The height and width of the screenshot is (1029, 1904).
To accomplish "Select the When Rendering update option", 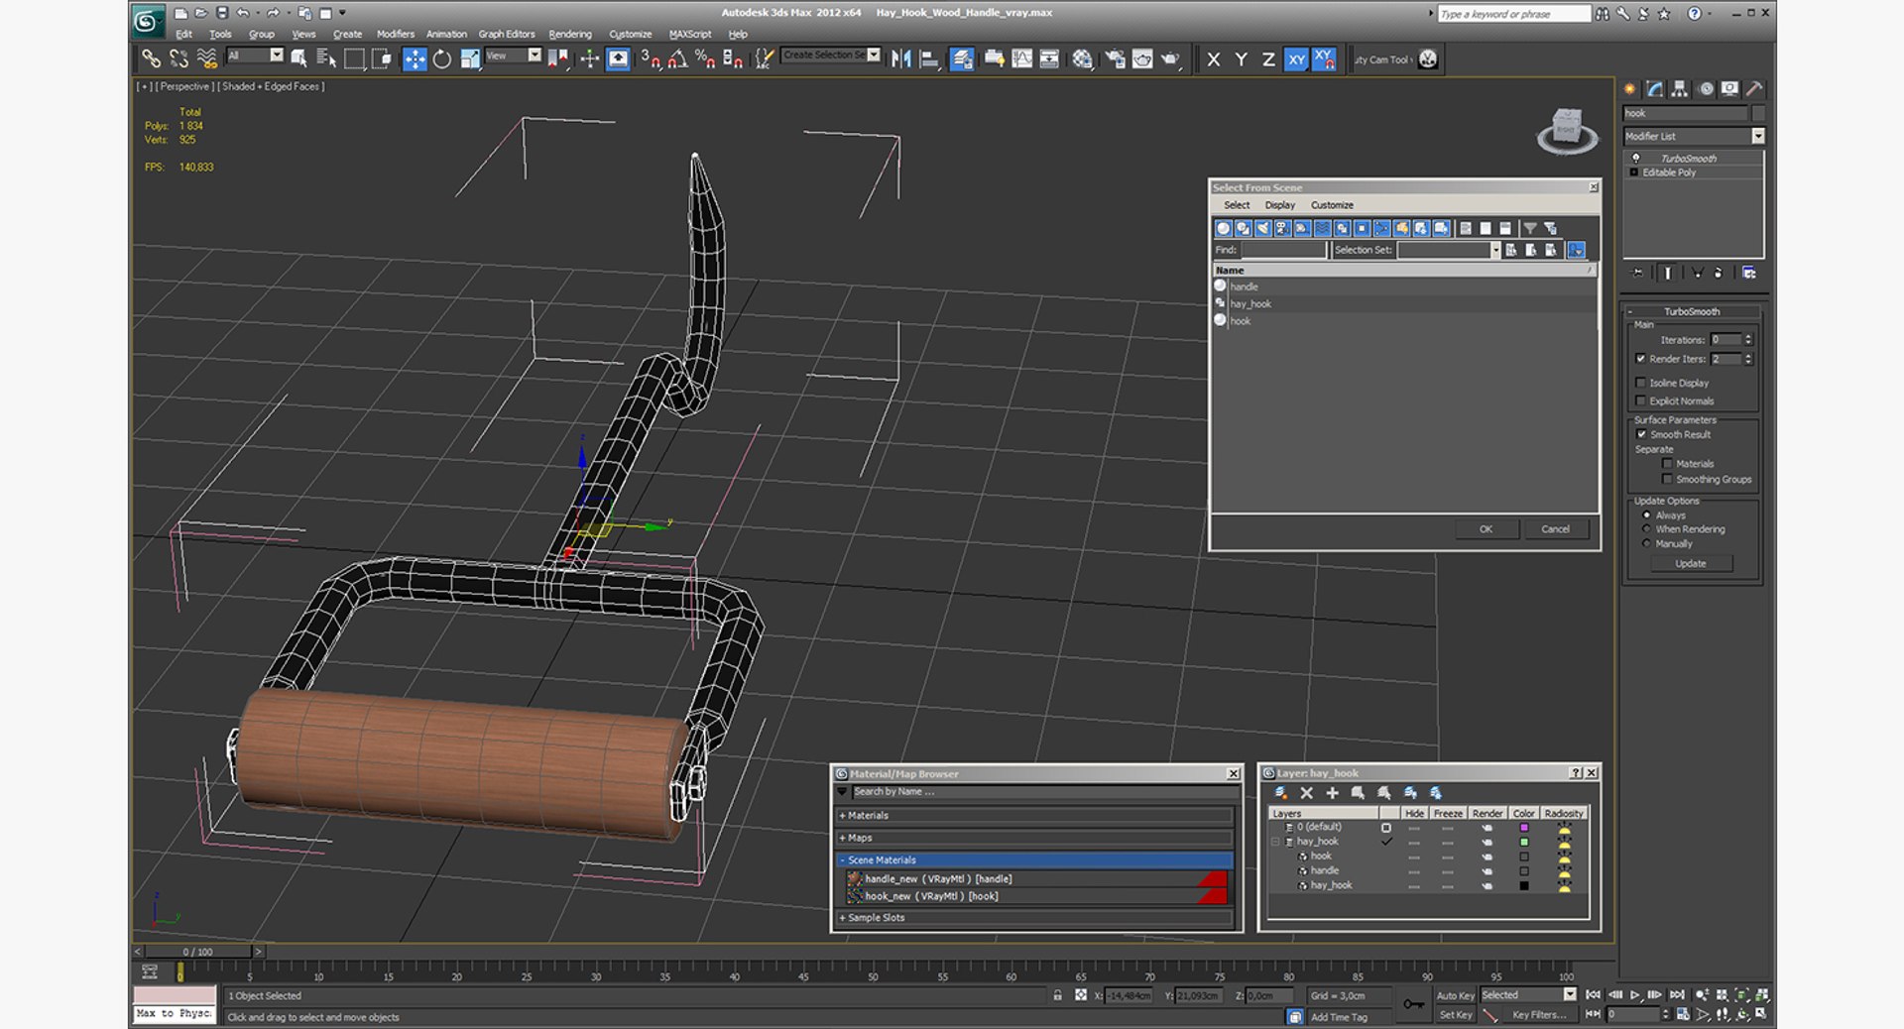I will (1647, 529).
